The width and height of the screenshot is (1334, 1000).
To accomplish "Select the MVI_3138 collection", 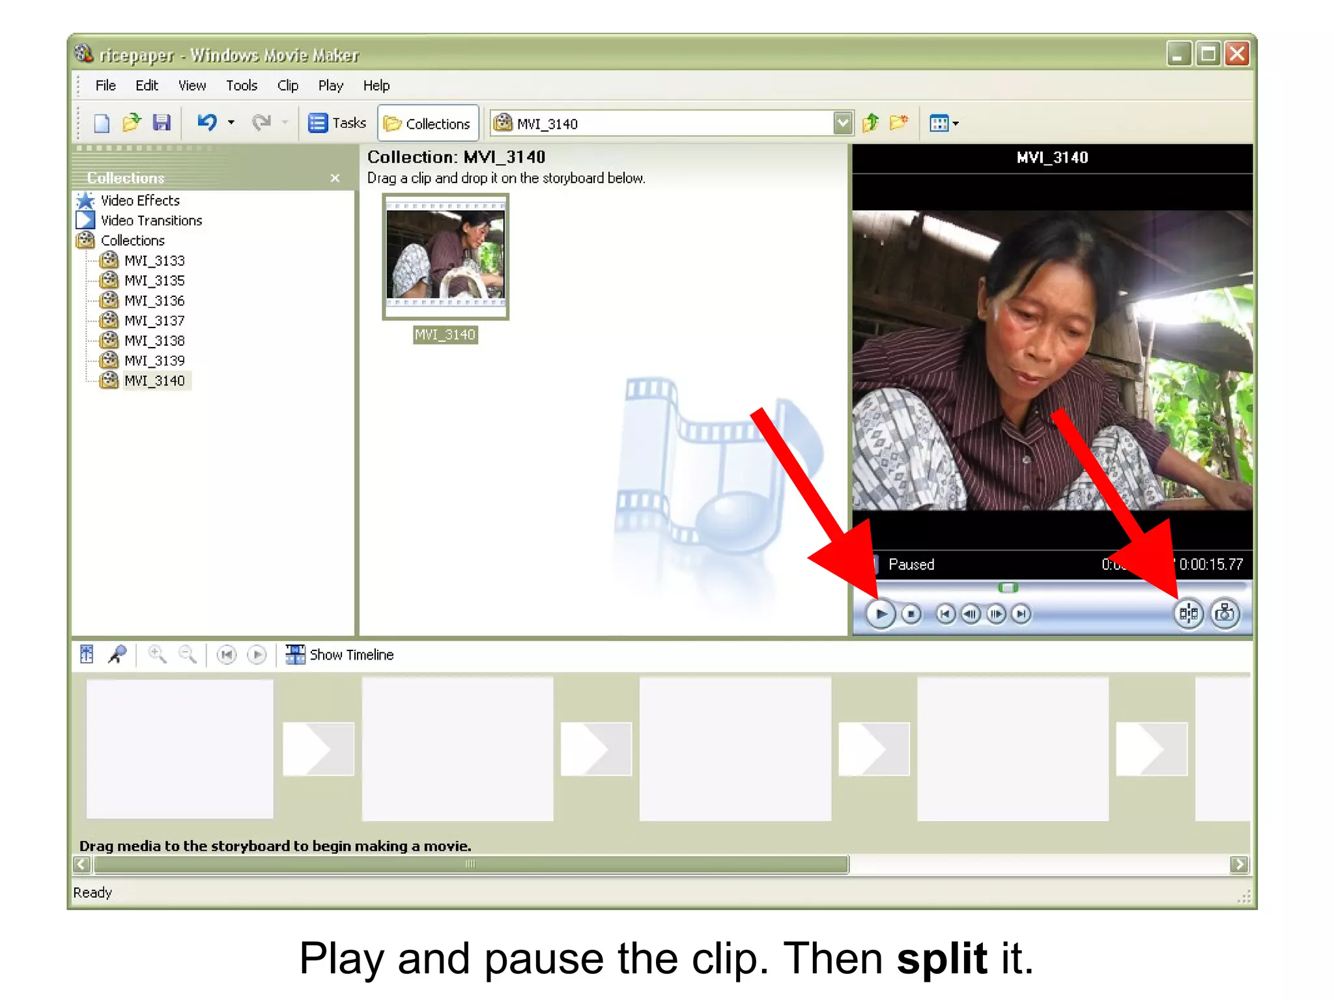I will [x=154, y=341].
